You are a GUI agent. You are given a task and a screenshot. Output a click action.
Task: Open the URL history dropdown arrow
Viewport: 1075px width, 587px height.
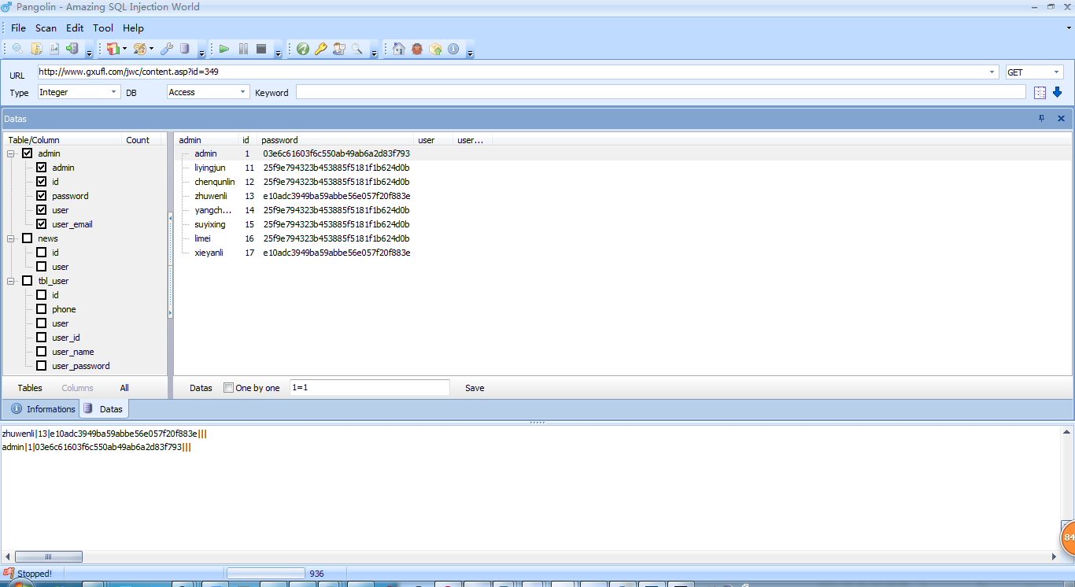click(992, 72)
